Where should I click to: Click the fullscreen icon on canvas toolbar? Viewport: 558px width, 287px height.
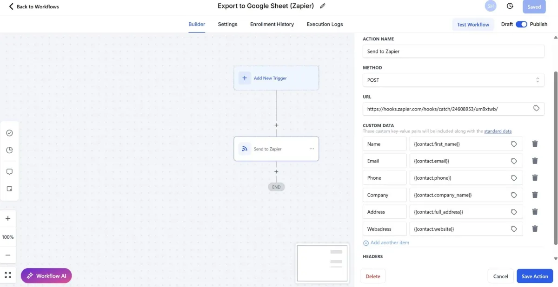tap(8, 275)
